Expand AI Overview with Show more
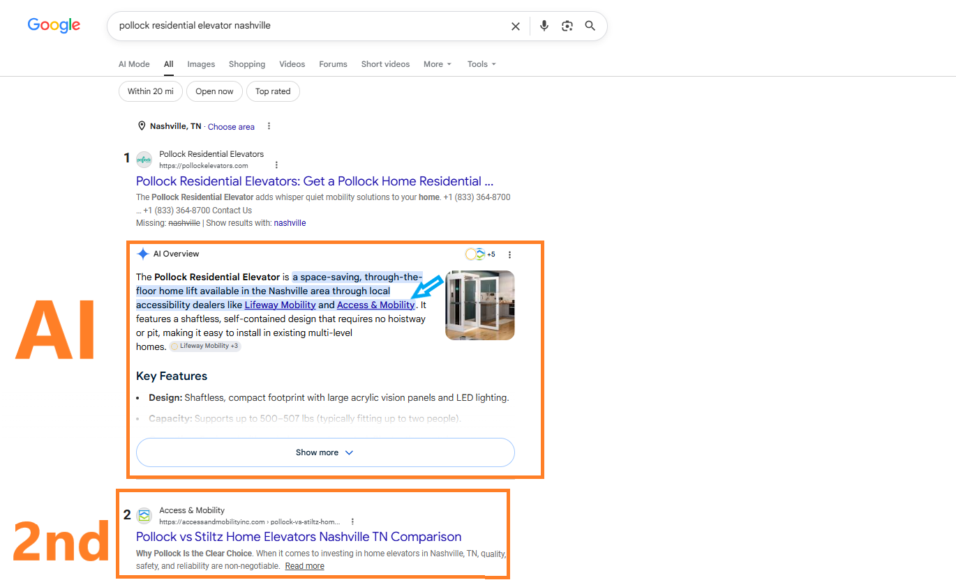This screenshot has width=956, height=587. 325,452
